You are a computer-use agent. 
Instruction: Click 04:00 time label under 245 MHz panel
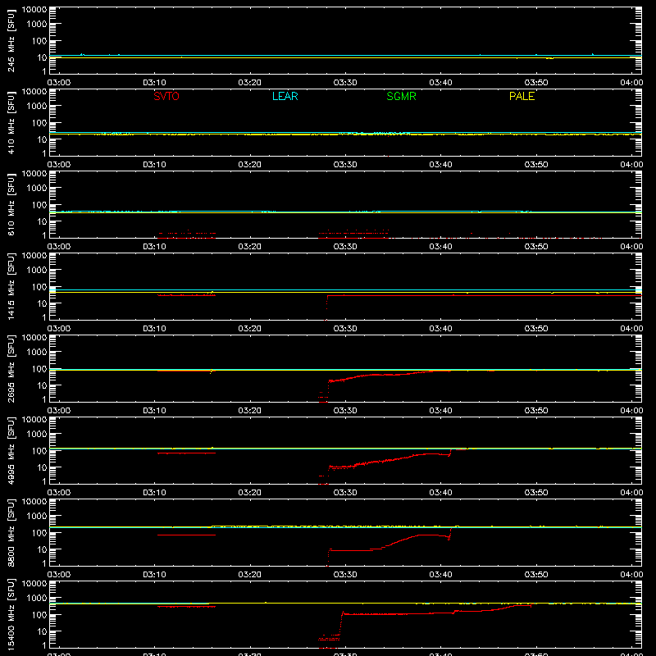(x=631, y=83)
